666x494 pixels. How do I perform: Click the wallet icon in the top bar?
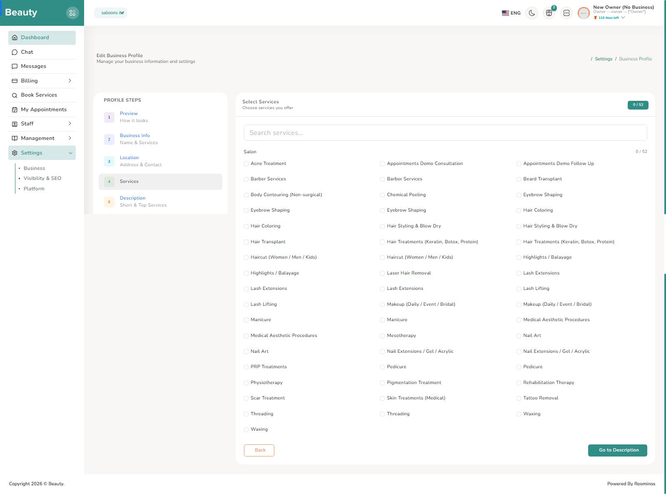(566, 13)
